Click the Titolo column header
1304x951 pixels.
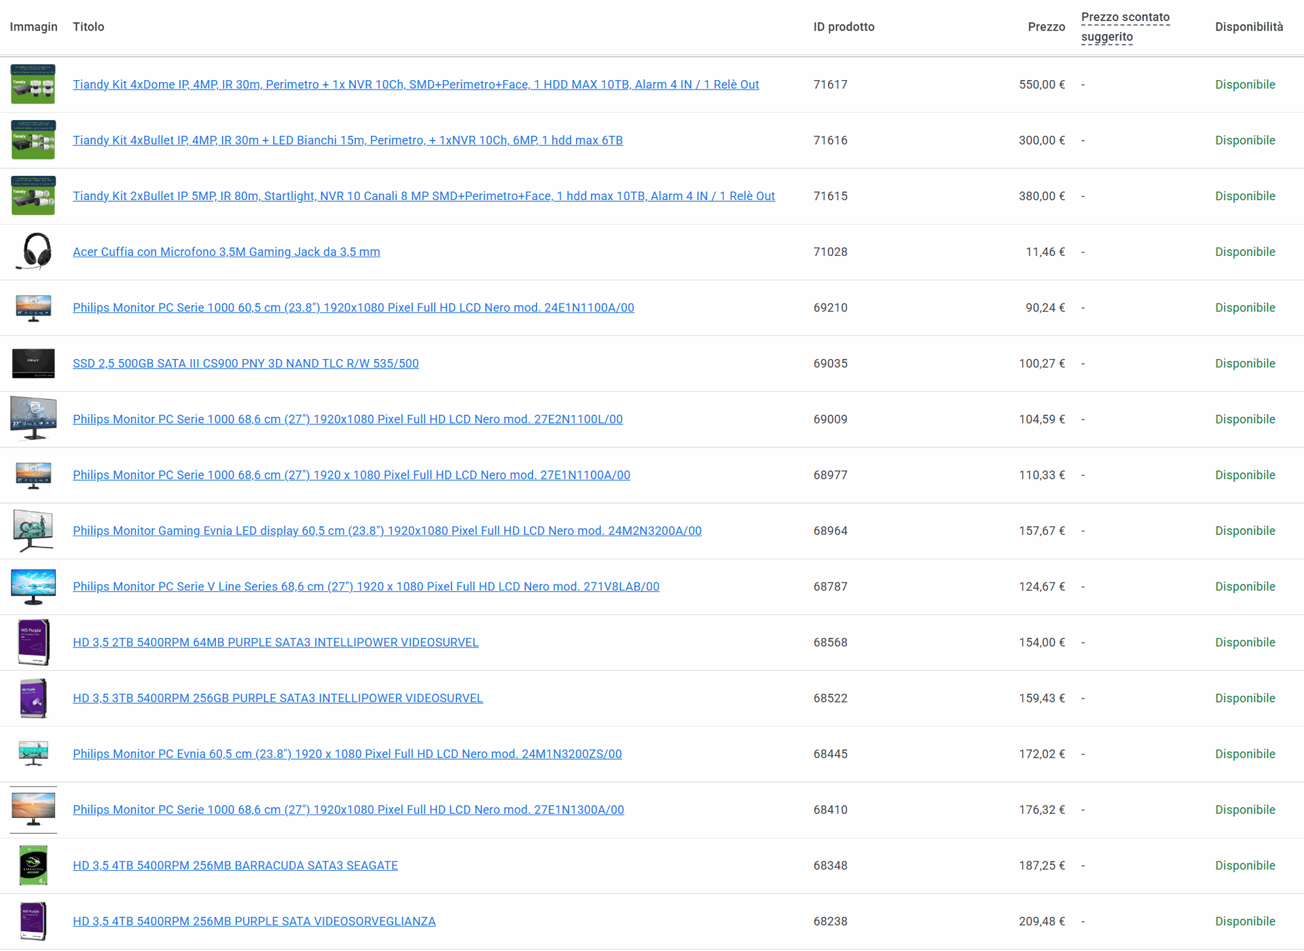tap(88, 27)
